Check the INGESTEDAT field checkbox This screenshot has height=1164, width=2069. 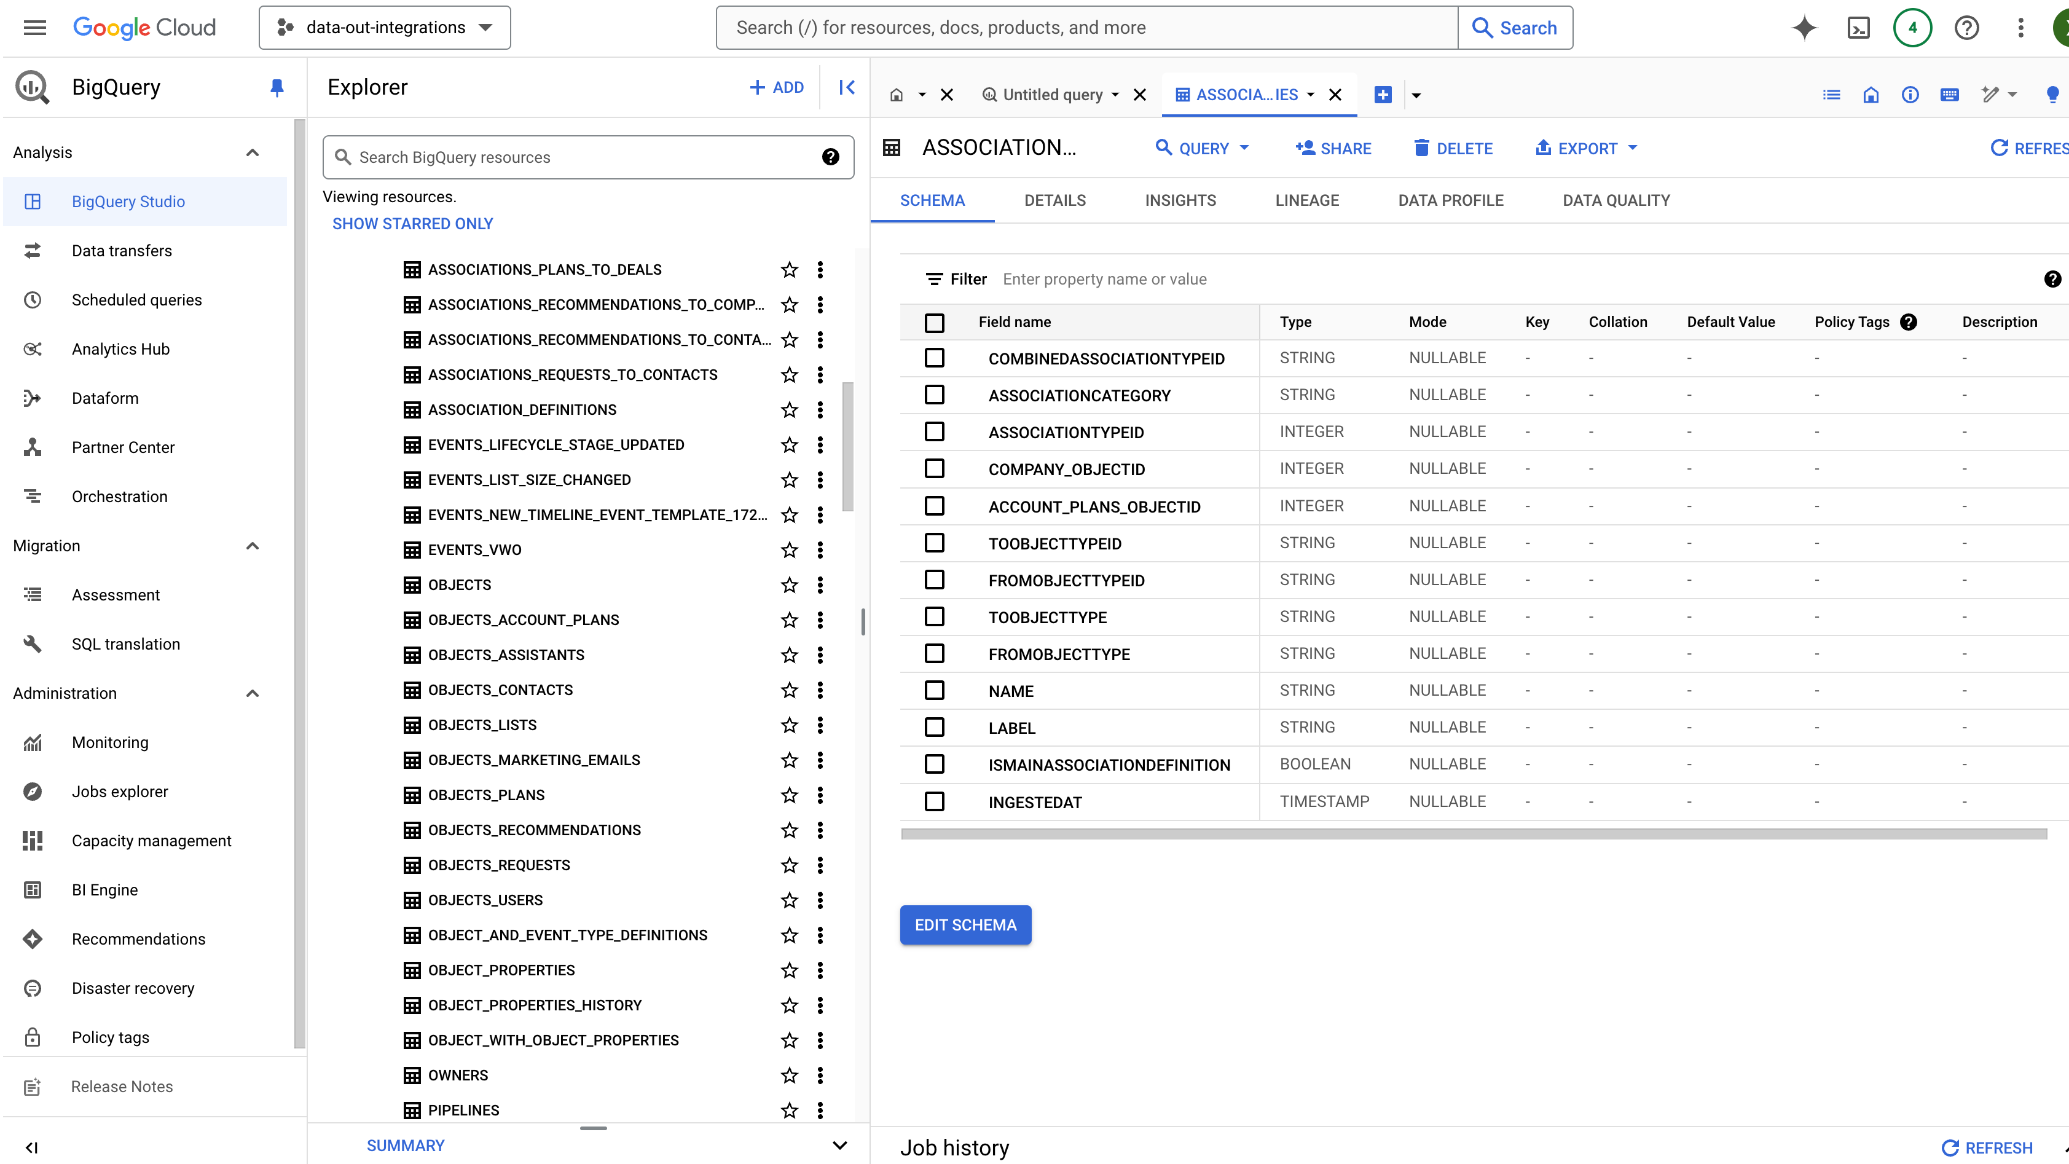(934, 801)
